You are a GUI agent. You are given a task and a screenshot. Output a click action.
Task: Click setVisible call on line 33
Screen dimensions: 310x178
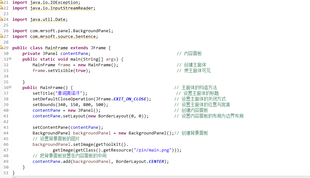click(x=60, y=70)
